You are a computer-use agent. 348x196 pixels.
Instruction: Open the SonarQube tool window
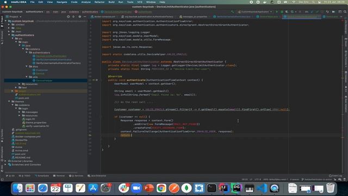[42, 176]
